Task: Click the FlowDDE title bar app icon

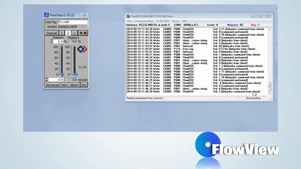Action: [x=128, y=16]
